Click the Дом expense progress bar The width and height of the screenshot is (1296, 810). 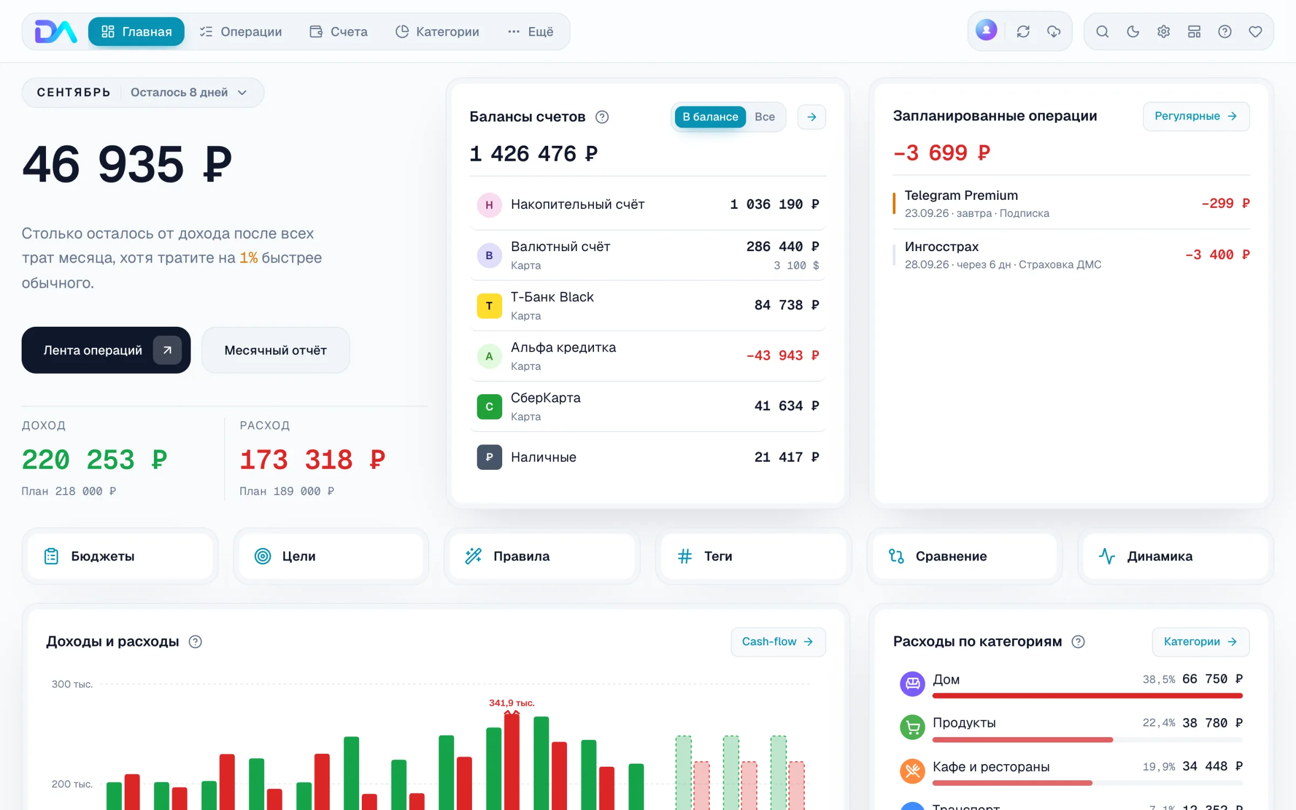click(1087, 696)
